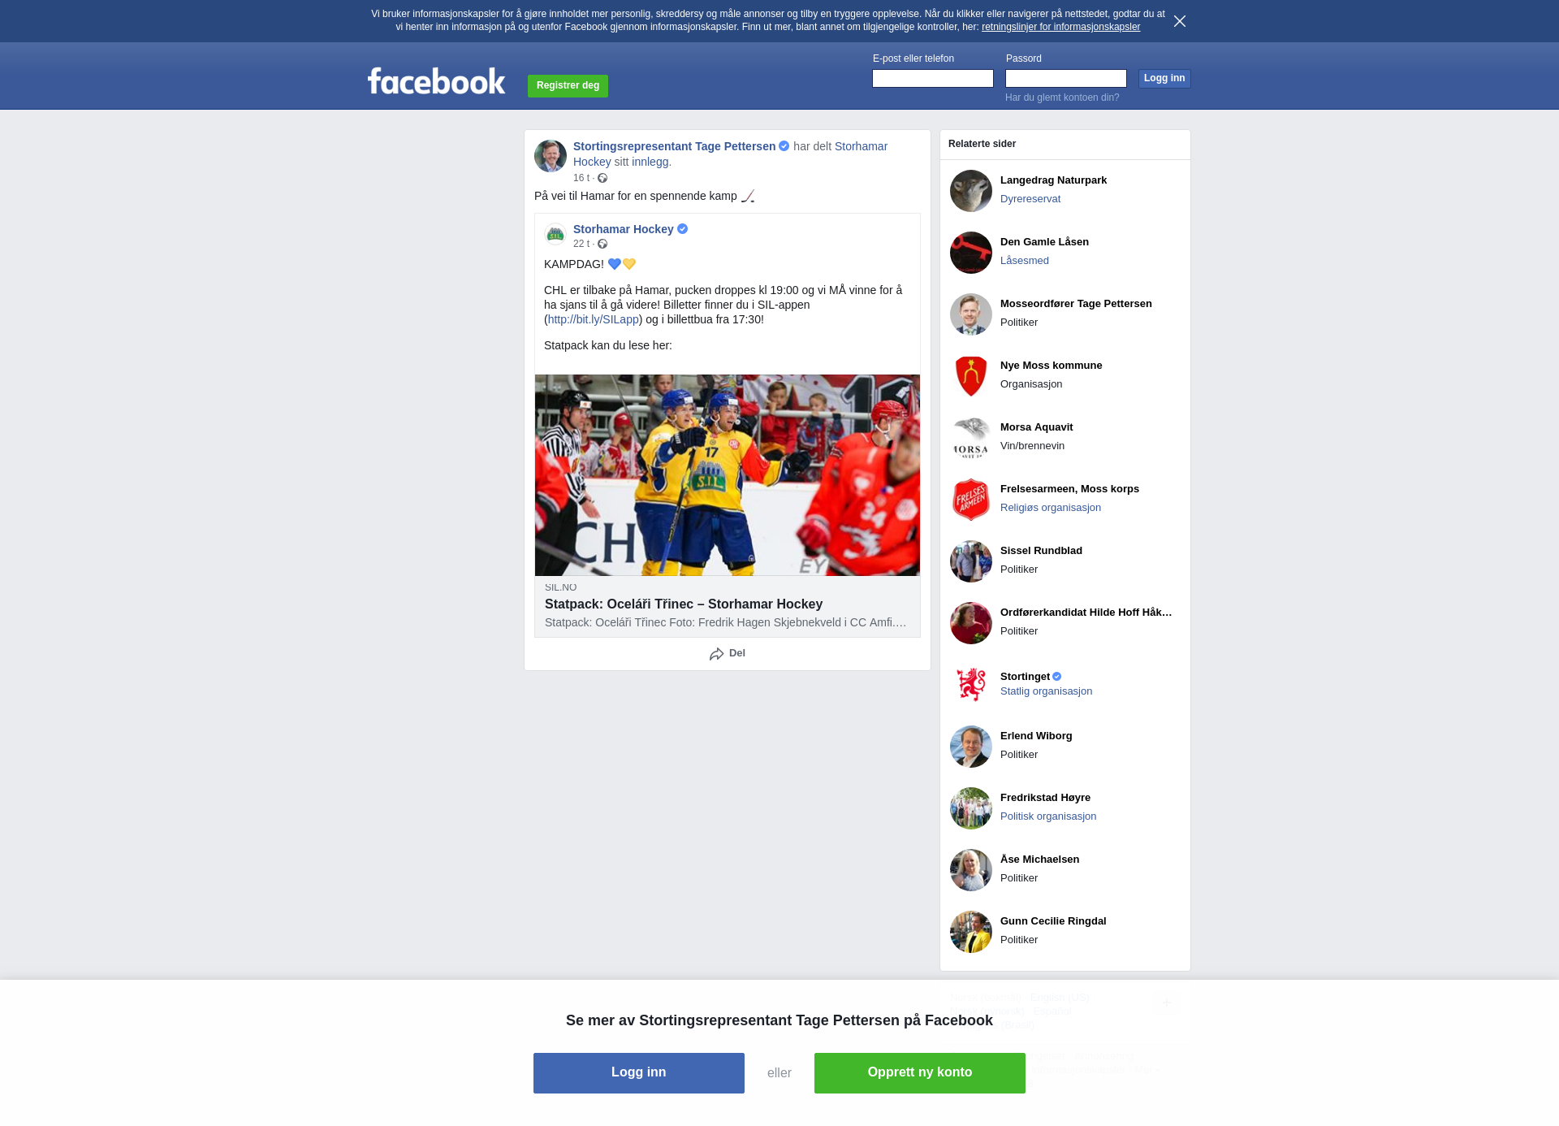Click the large blue Logg inn button

click(639, 1073)
